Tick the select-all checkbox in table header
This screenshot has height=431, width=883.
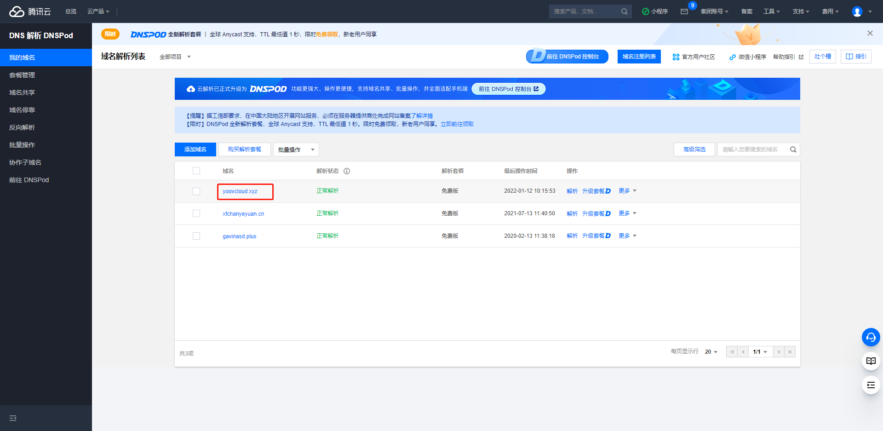pos(196,171)
